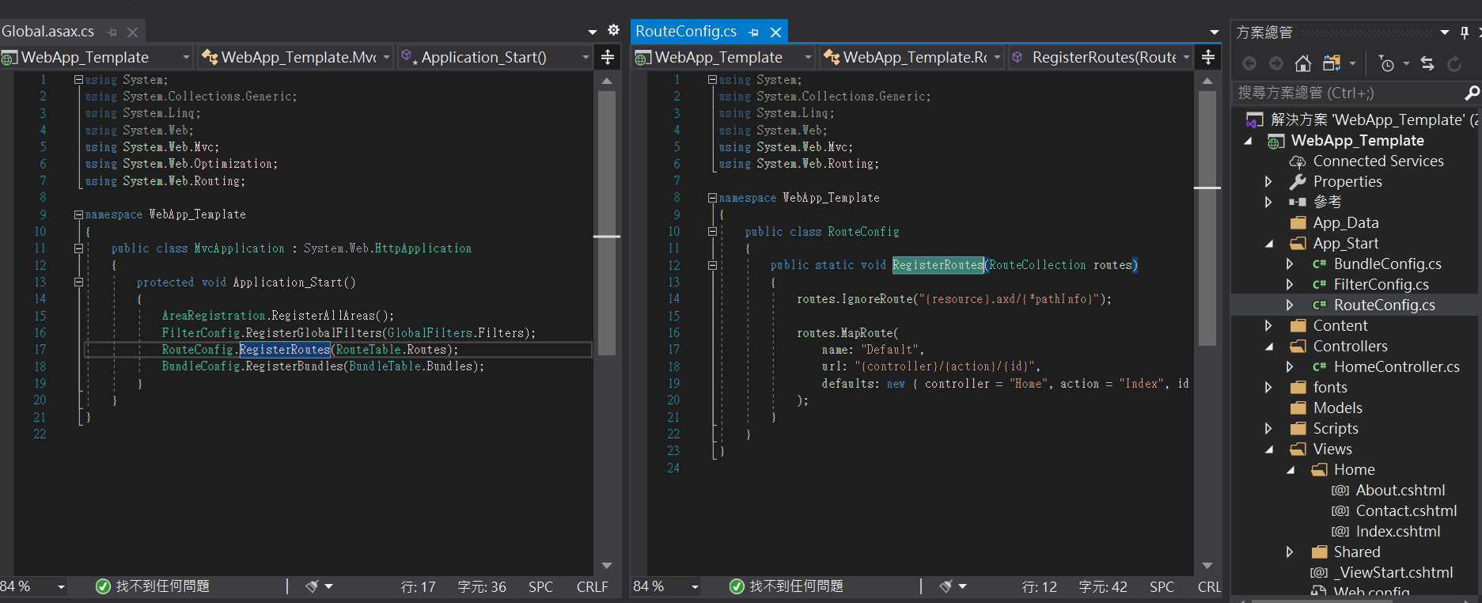Click the Connected Services cloud icon
The image size is (1482, 603).
click(x=1298, y=161)
